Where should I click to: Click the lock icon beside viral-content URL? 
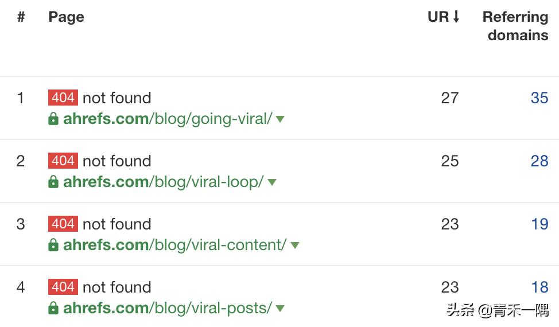click(53, 245)
